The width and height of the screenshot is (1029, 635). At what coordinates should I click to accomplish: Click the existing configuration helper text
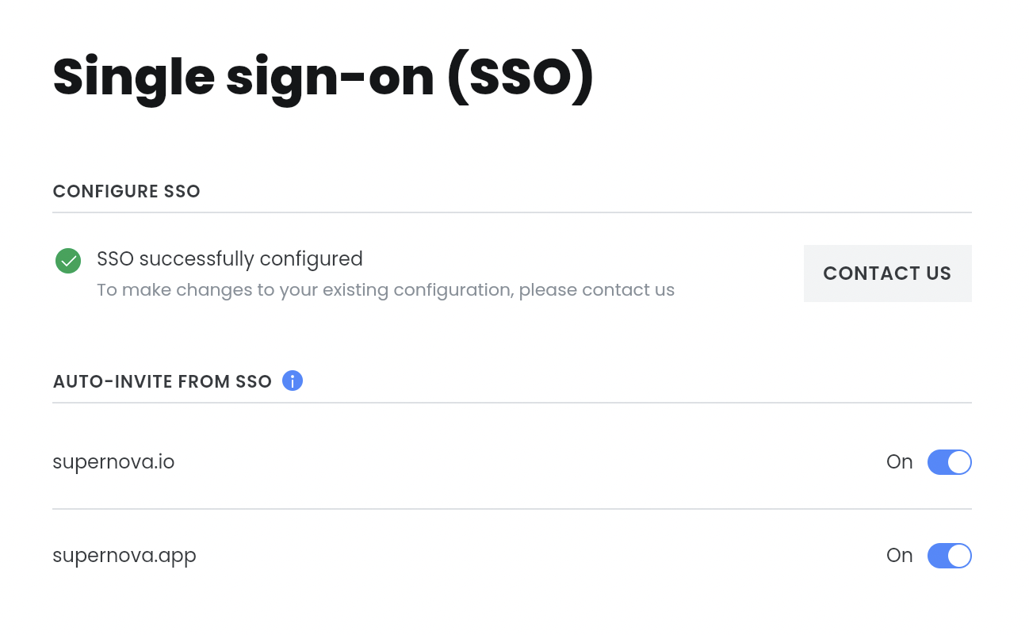[x=385, y=290]
